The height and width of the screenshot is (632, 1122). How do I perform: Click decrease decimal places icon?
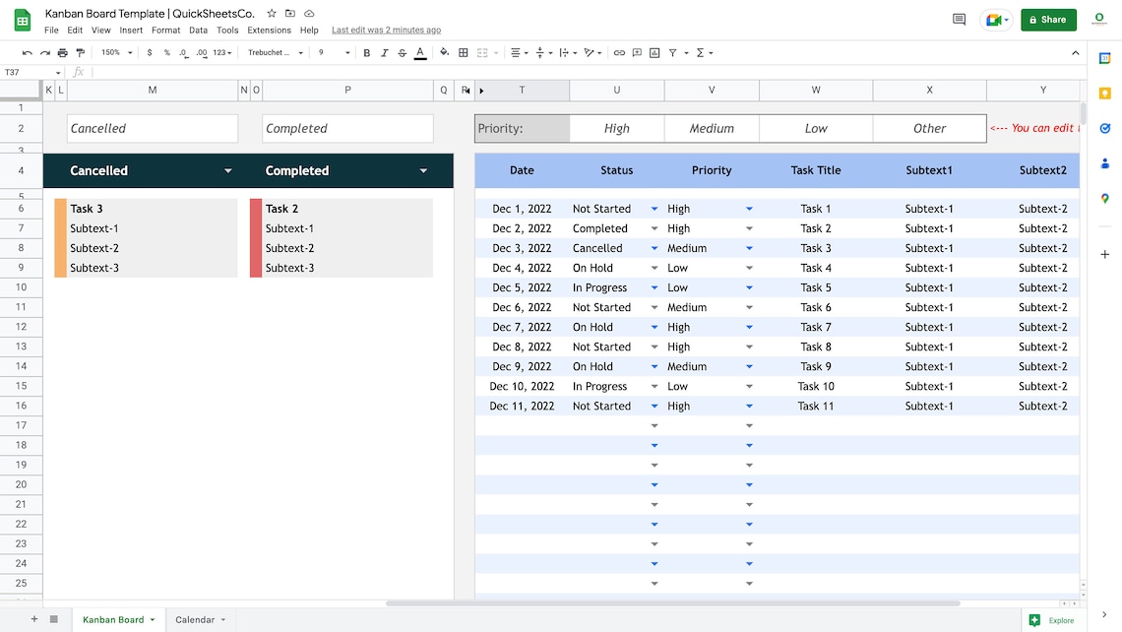pos(184,53)
